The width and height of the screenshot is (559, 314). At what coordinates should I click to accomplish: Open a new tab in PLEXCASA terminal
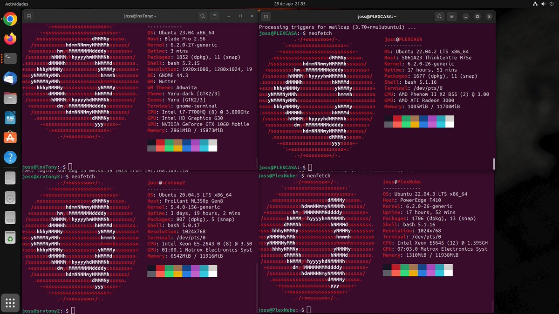(265, 16)
